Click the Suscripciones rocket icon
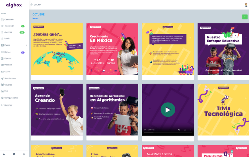The width and height of the screenshot is (249, 157). pos(2,78)
